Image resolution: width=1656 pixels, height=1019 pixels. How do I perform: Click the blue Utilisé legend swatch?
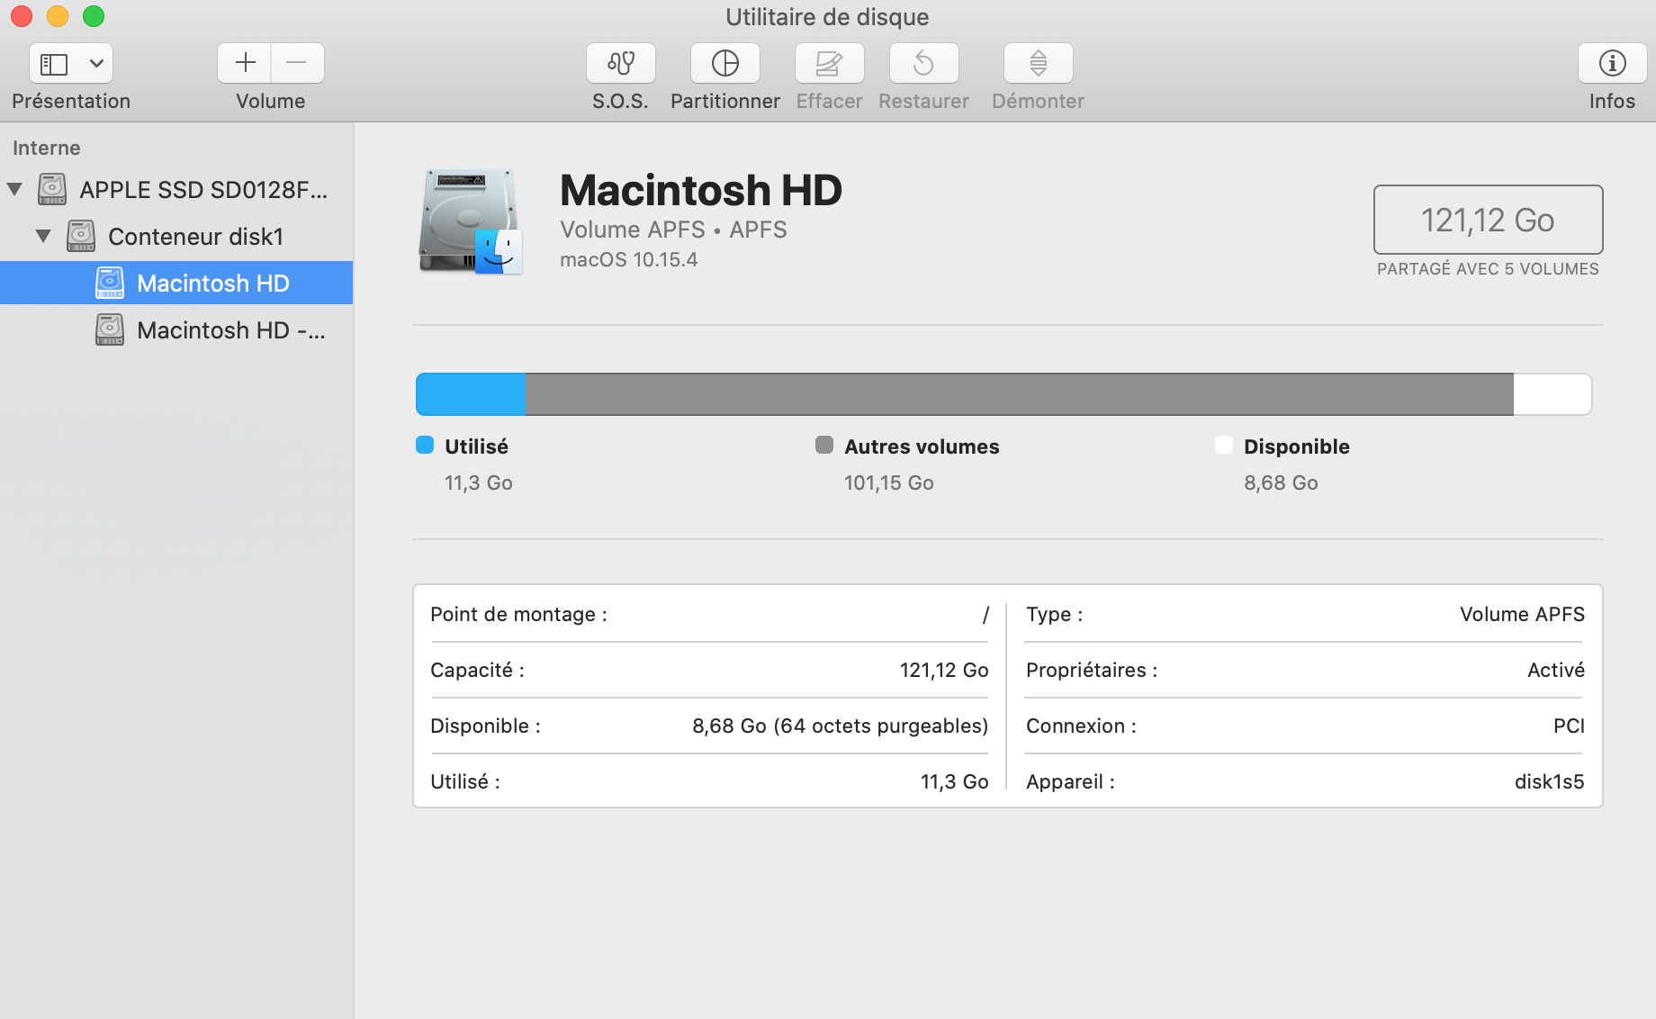tap(425, 445)
